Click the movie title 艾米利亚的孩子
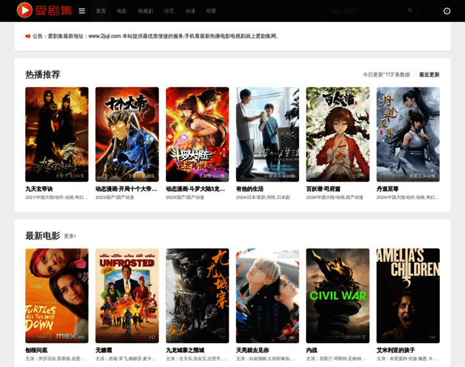Screen dimensions: 465x367 (x=396, y=350)
